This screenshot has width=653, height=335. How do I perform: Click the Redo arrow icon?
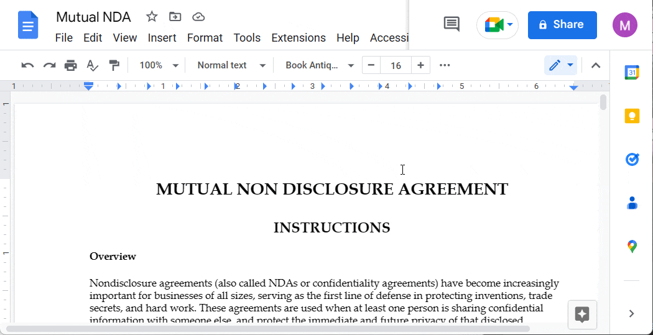click(x=49, y=65)
